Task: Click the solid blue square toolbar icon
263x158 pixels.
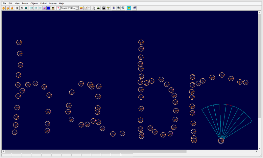Action: point(49,8)
